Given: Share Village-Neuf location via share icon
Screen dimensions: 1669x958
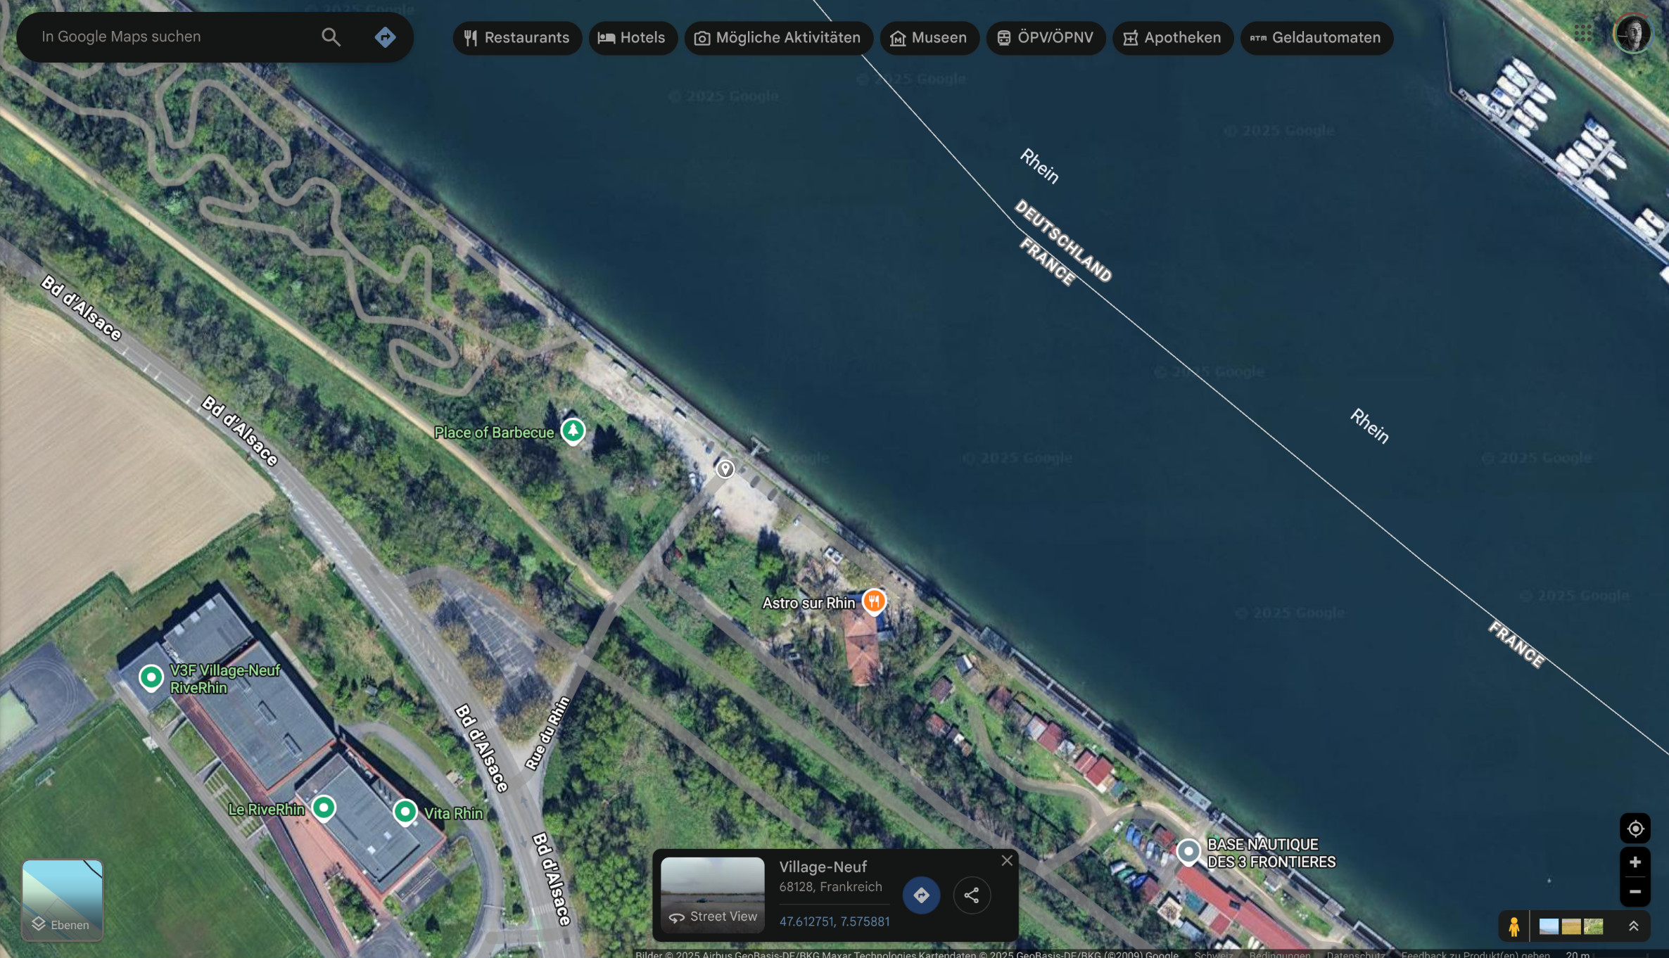Looking at the screenshot, I should coord(972,895).
